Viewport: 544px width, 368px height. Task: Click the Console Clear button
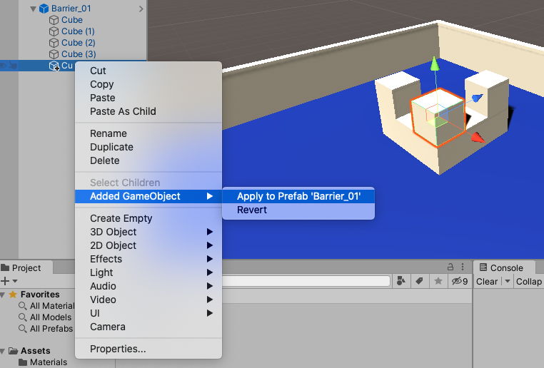tap(487, 282)
